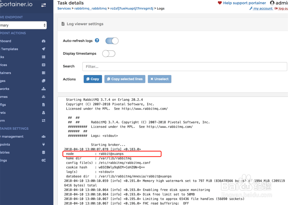This screenshot has height=205, width=288.
Task: Open Services breadcrumb link
Action: tap(64, 8)
